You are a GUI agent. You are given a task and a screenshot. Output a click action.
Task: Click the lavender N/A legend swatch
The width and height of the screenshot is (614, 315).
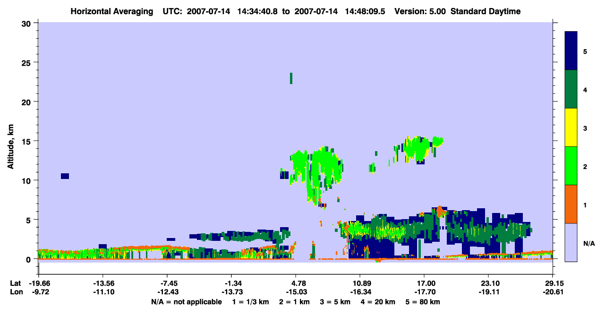tap(571, 242)
